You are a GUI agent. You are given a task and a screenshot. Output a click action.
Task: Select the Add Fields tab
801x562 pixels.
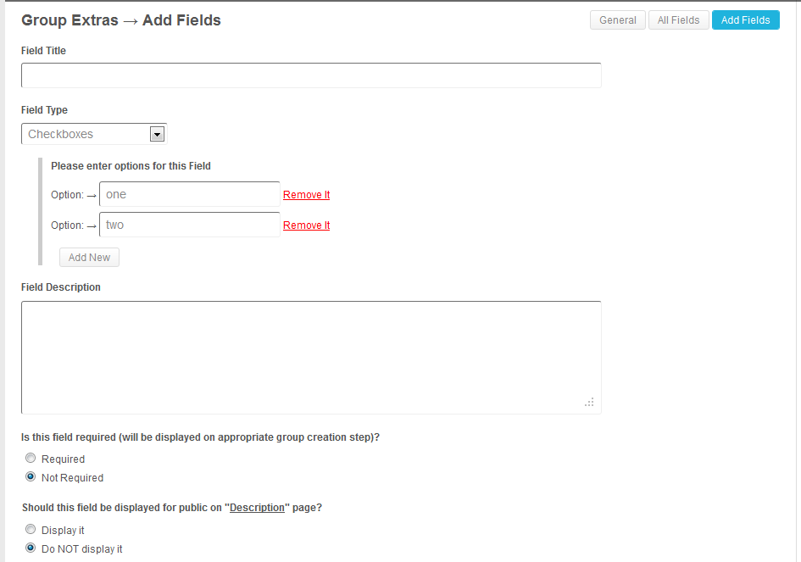click(745, 20)
